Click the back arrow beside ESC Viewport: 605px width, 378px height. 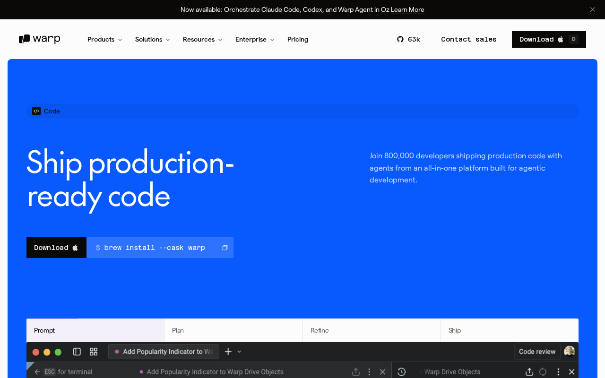[37, 372]
